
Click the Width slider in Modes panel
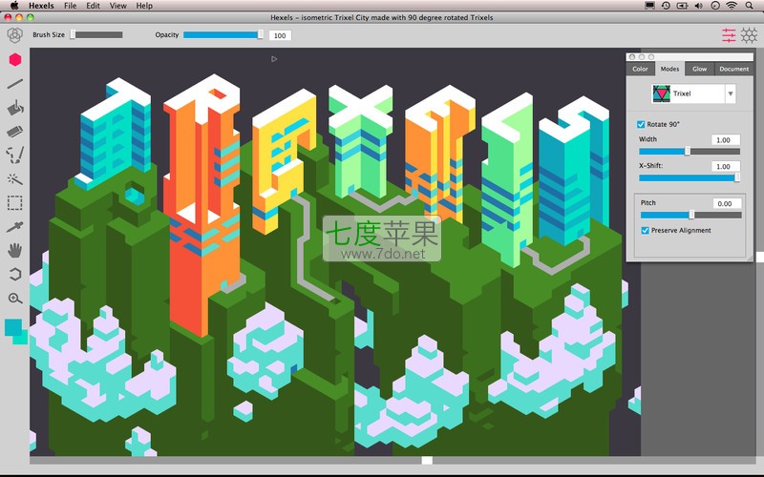tap(689, 152)
